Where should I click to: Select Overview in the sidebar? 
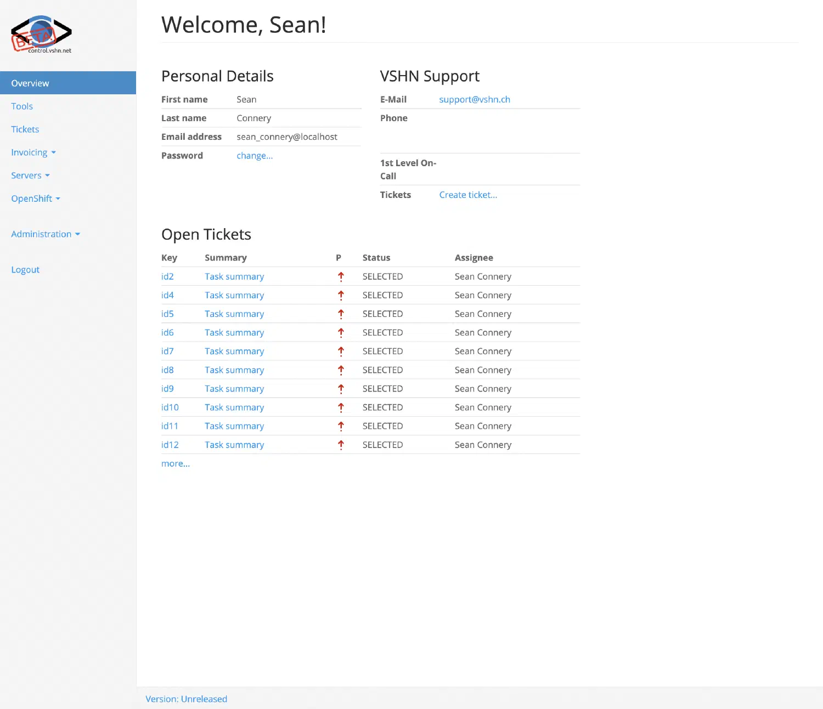tap(30, 83)
